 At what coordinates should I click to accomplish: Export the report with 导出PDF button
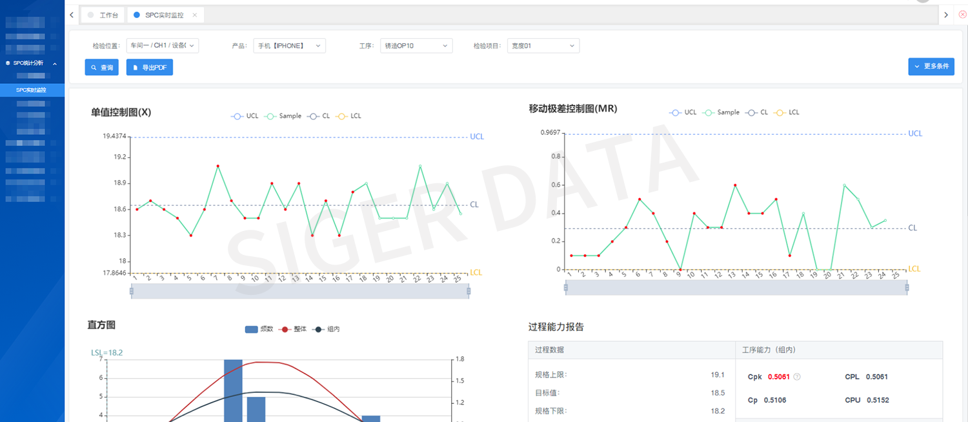click(150, 67)
